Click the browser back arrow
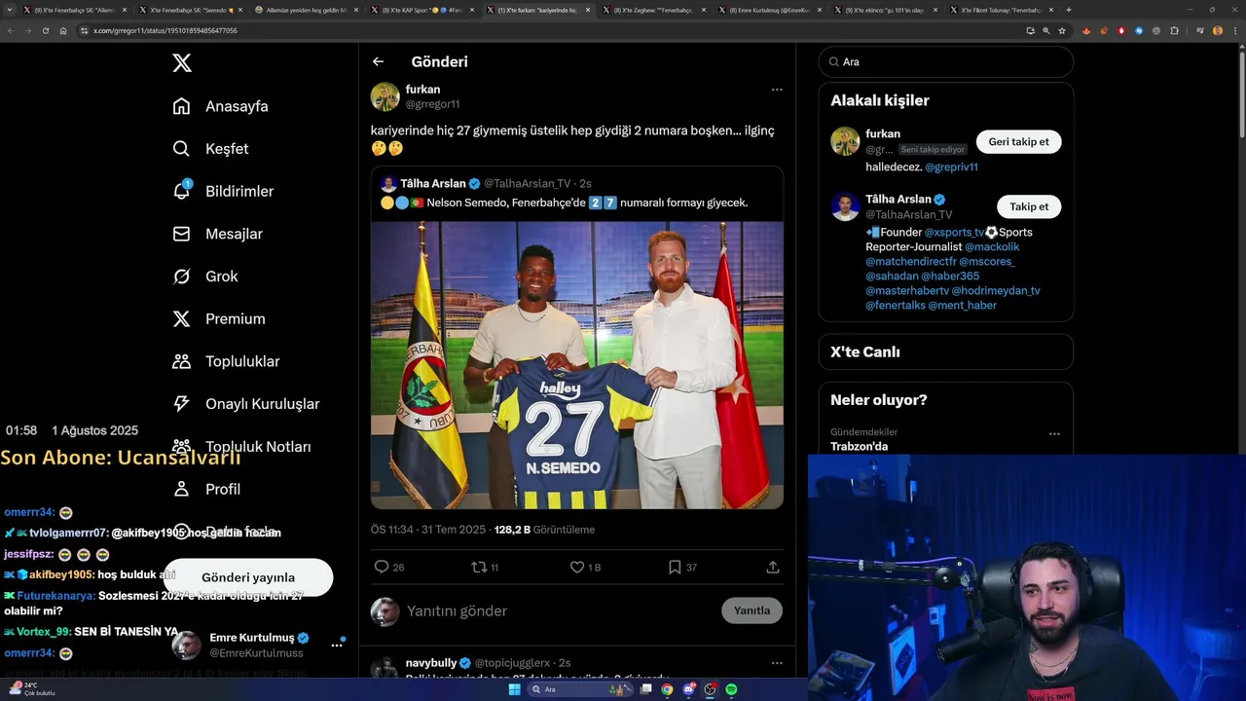This screenshot has width=1246, height=701. pos(11,31)
